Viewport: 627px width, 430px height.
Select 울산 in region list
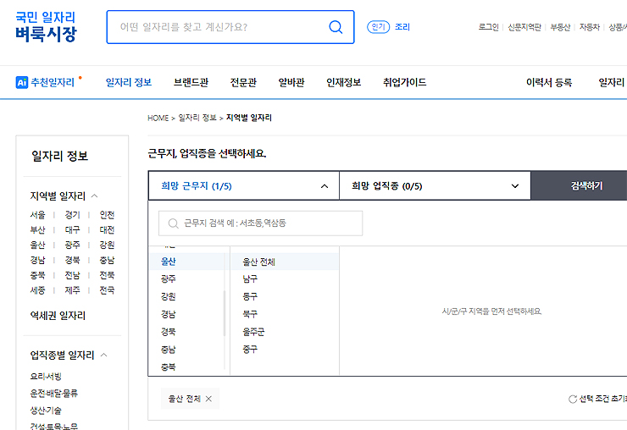click(168, 262)
